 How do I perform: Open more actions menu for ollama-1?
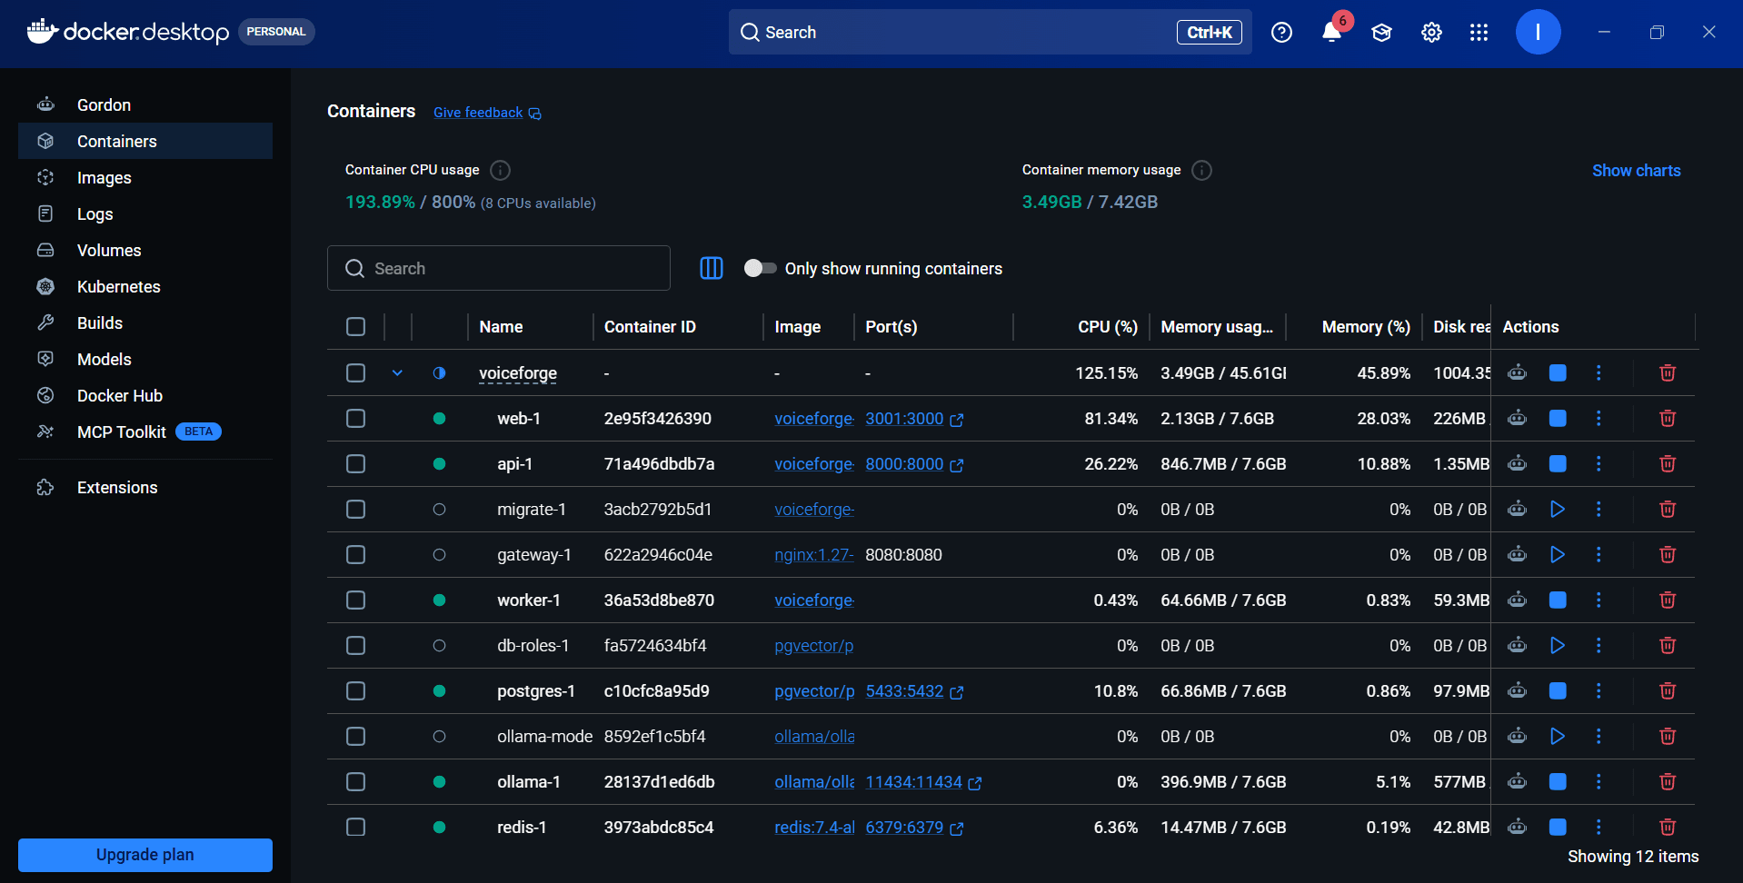1599,781
